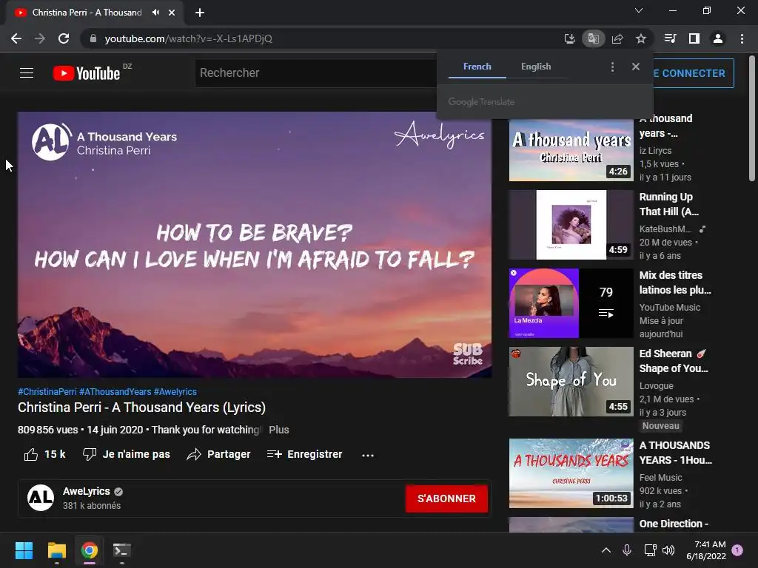This screenshot has height=568, width=758.
Task: Click the share page icon in address bar
Action: [x=617, y=38]
